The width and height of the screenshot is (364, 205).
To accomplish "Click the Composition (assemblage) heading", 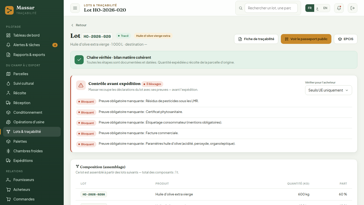I will [103, 167].
